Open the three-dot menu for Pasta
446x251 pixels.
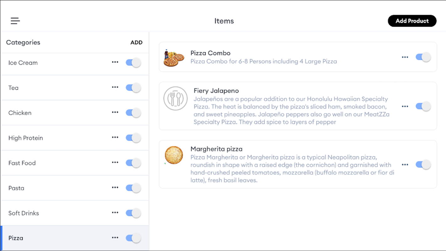click(x=115, y=188)
